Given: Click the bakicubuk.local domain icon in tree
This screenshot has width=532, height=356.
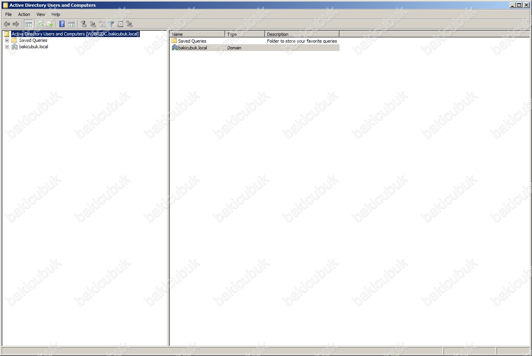Looking at the screenshot, I should (x=14, y=47).
